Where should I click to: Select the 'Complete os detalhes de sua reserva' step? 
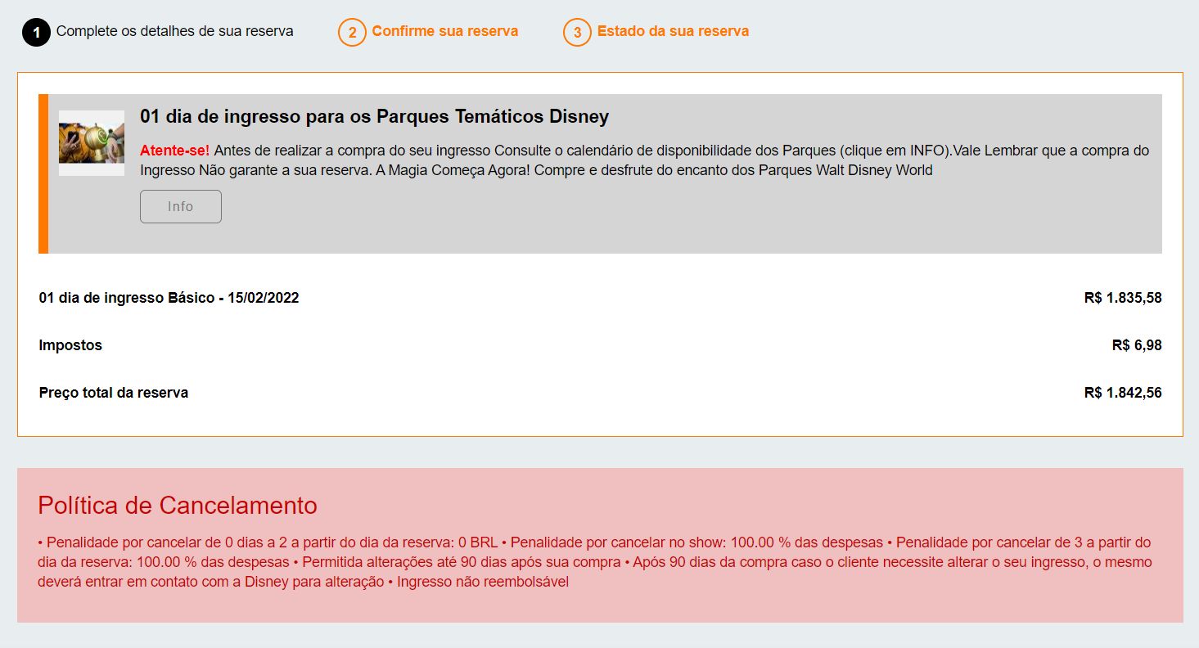pyautogui.click(x=174, y=31)
